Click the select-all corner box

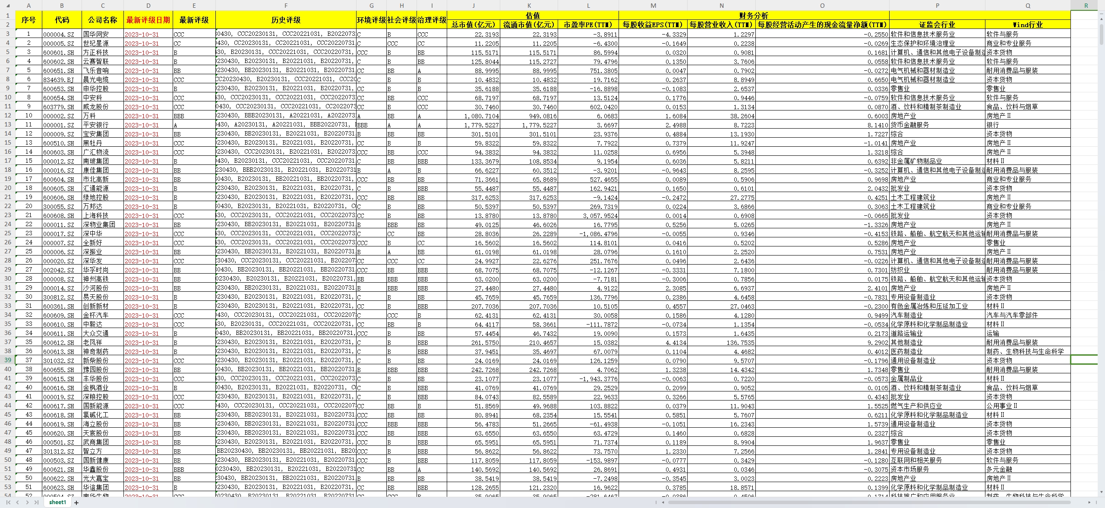(x=7, y=6)
